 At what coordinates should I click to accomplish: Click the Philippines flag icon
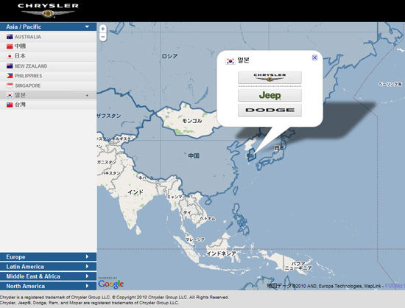[x=10, y=76]
